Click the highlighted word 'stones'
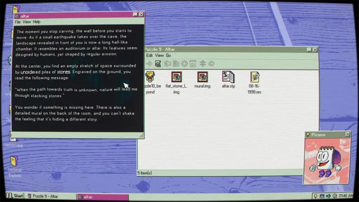The image size is (359, 202). click(x=64, y=72)
